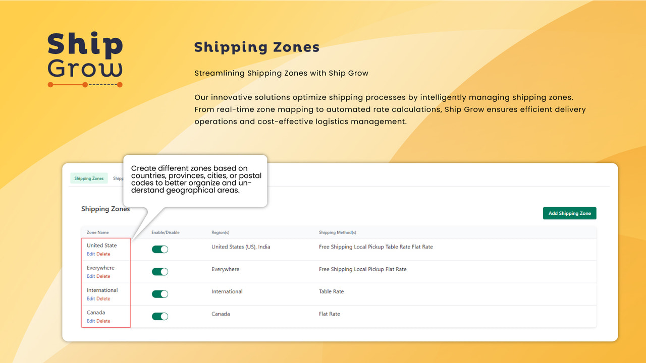Disable the Everywhere shipping zone toggle
This screenshot has width=646, height=363.
(x=160, y=271)
